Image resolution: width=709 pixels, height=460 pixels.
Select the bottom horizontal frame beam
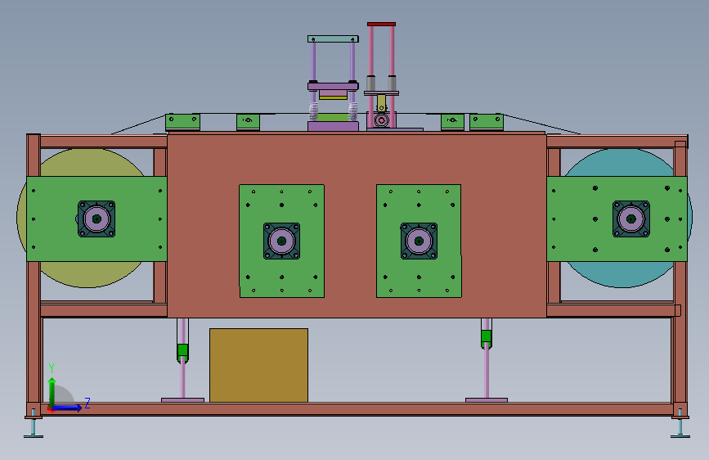[x=357, y=409]
